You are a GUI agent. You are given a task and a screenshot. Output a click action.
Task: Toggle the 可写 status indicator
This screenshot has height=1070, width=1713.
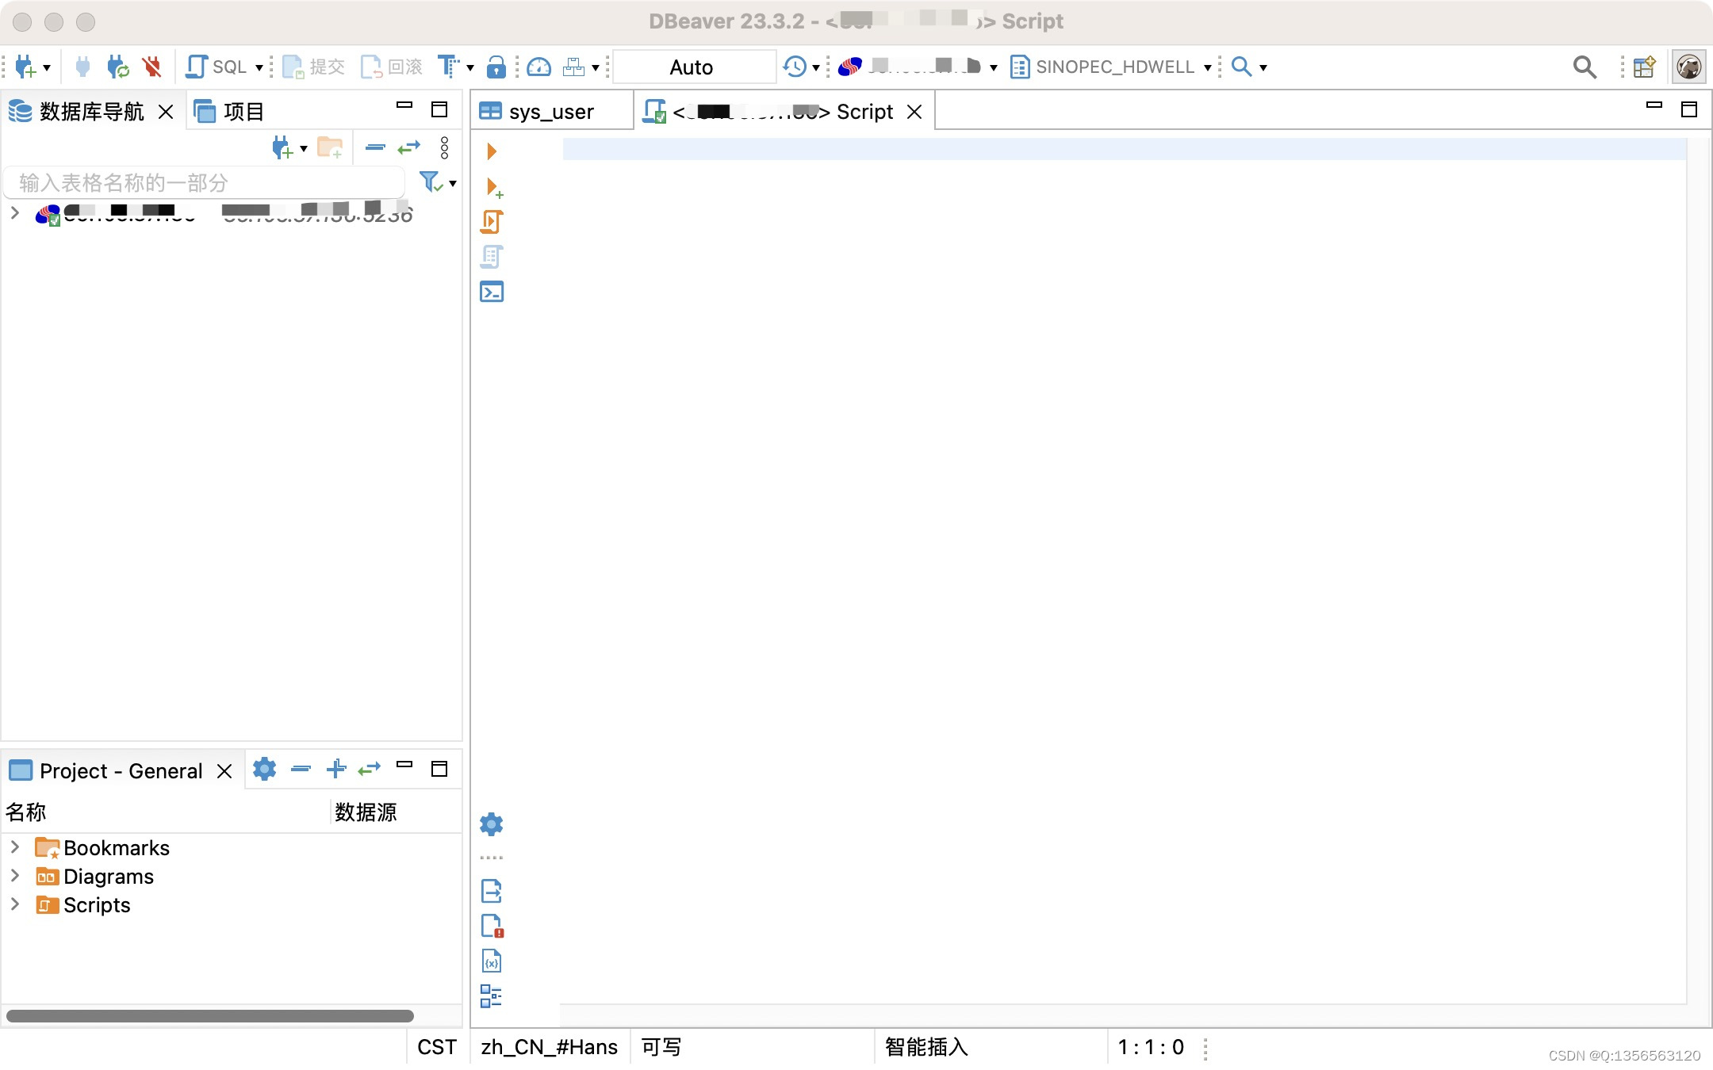pos(661,1047)
